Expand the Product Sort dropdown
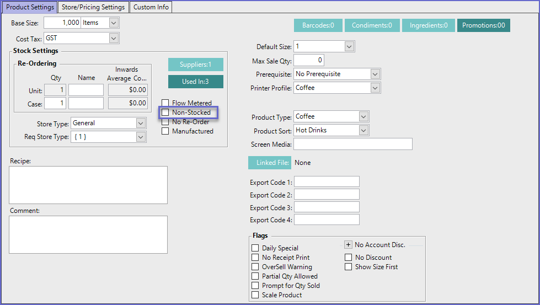This screenshot has width=540, height=305. (363, 130)
